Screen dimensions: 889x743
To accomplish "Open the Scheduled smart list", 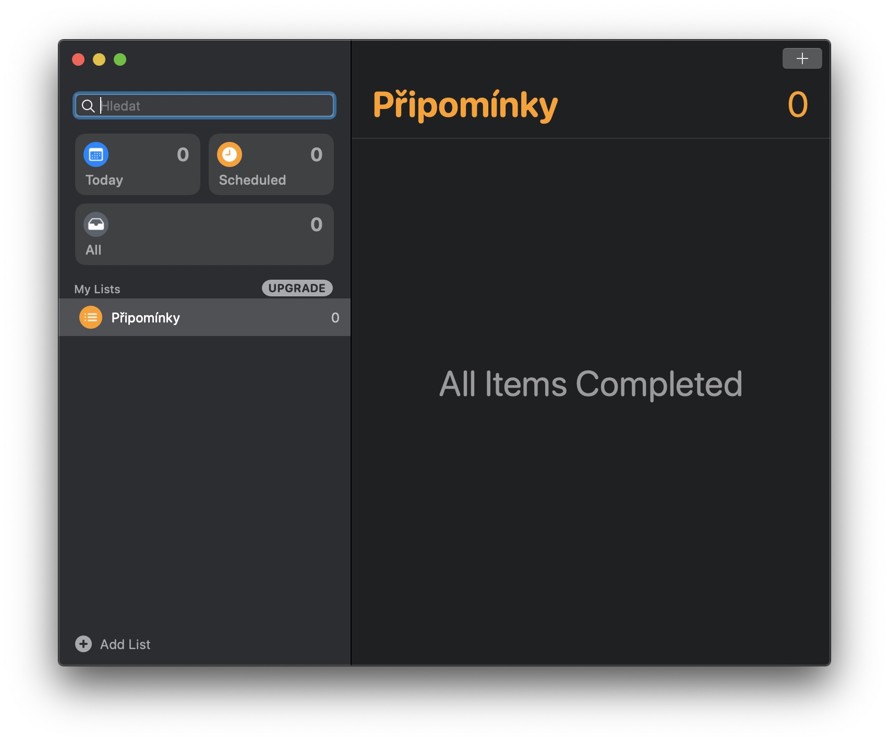I will coord(271,164).
